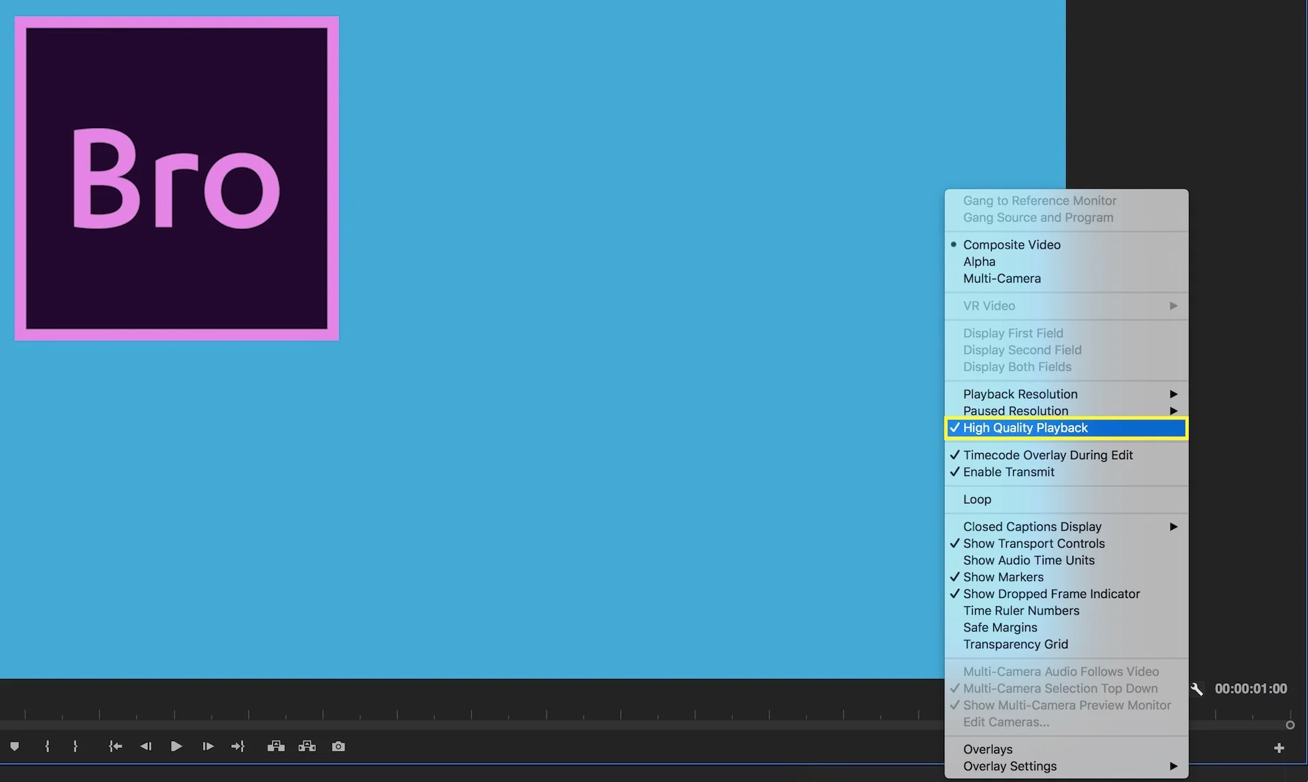Uncheck Enable Transmit
This screenshot has width=1308, height=782.
click(1008, 471)
